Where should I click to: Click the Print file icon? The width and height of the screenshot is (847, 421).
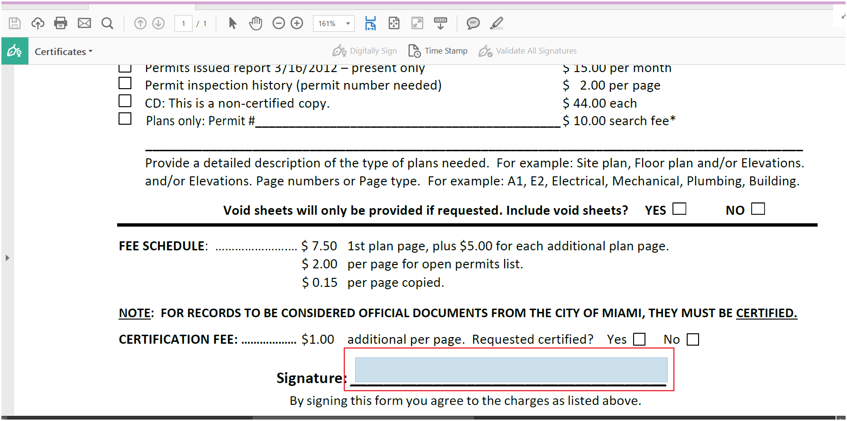[61, 23]
